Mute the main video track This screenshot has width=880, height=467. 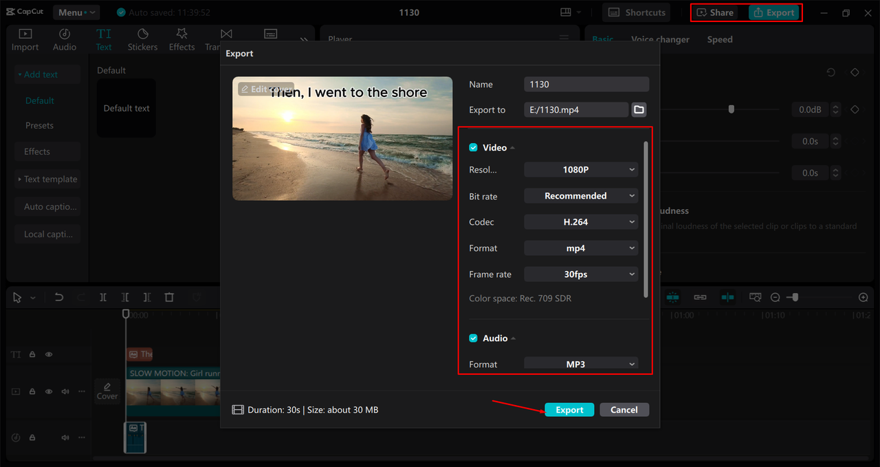(x=65, y=391)
